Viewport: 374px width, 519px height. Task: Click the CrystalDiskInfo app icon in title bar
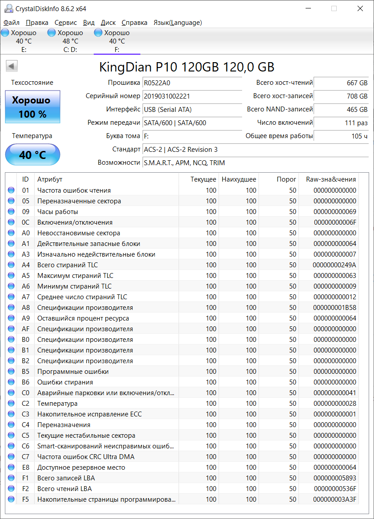[8, 8]
